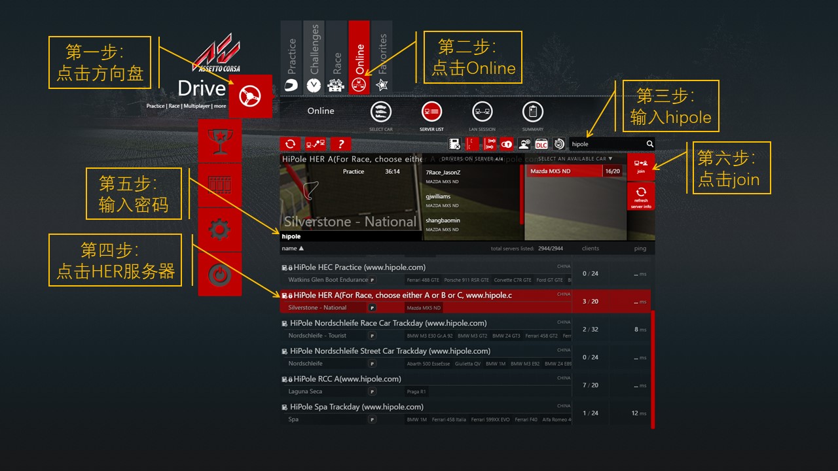Select Mazda MX5 ND car 16/20
838x471 pixels.
tap(575, 171)
